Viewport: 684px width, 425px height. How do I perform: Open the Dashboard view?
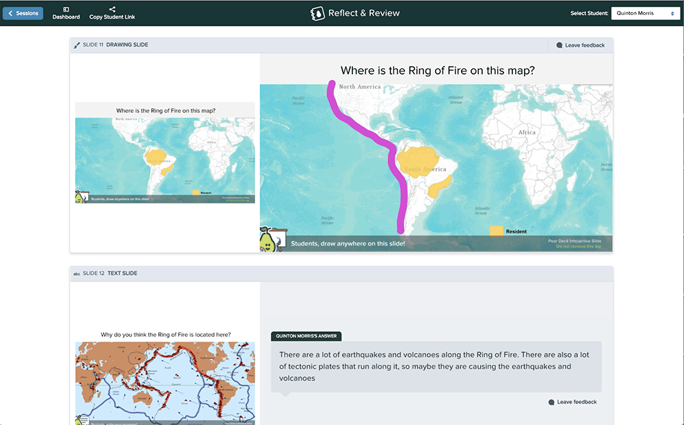(66, 13)
